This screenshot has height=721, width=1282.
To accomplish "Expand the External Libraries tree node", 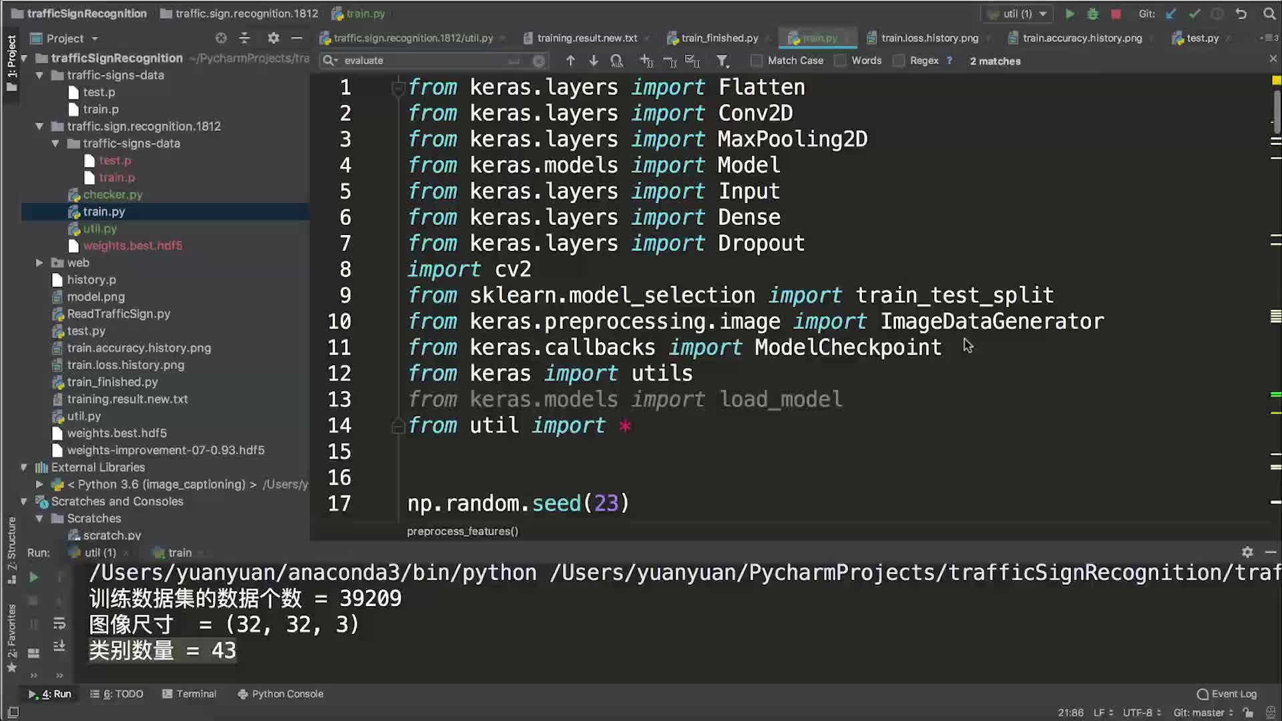I will [23, 467].
